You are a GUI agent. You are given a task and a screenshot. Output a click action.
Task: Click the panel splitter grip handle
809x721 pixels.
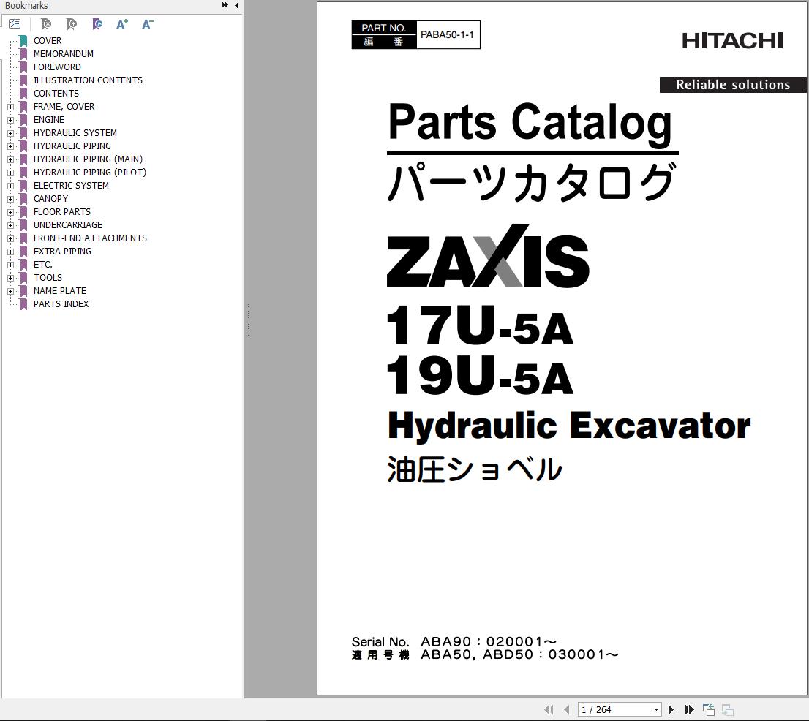248,320
